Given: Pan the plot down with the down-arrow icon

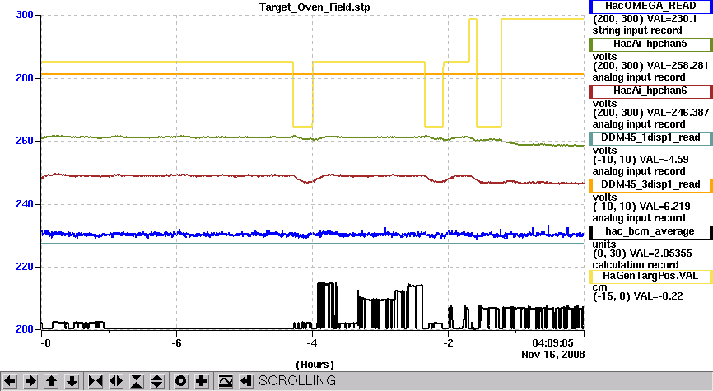Looking at the screenshot, I should (72, 381).
